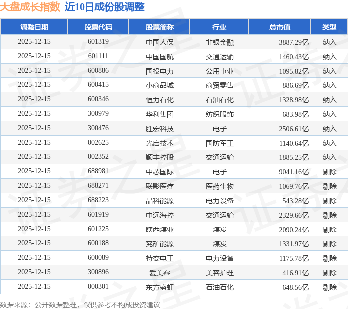Click industry cell 商贸零售

click(220, 85)
